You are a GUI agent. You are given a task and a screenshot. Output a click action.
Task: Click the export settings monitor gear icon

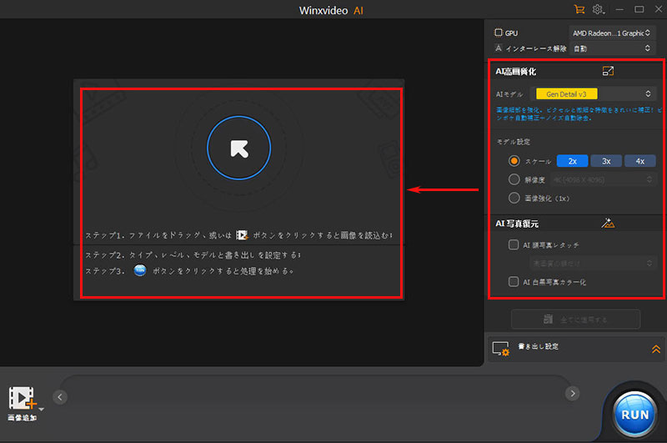pos(501,349)
